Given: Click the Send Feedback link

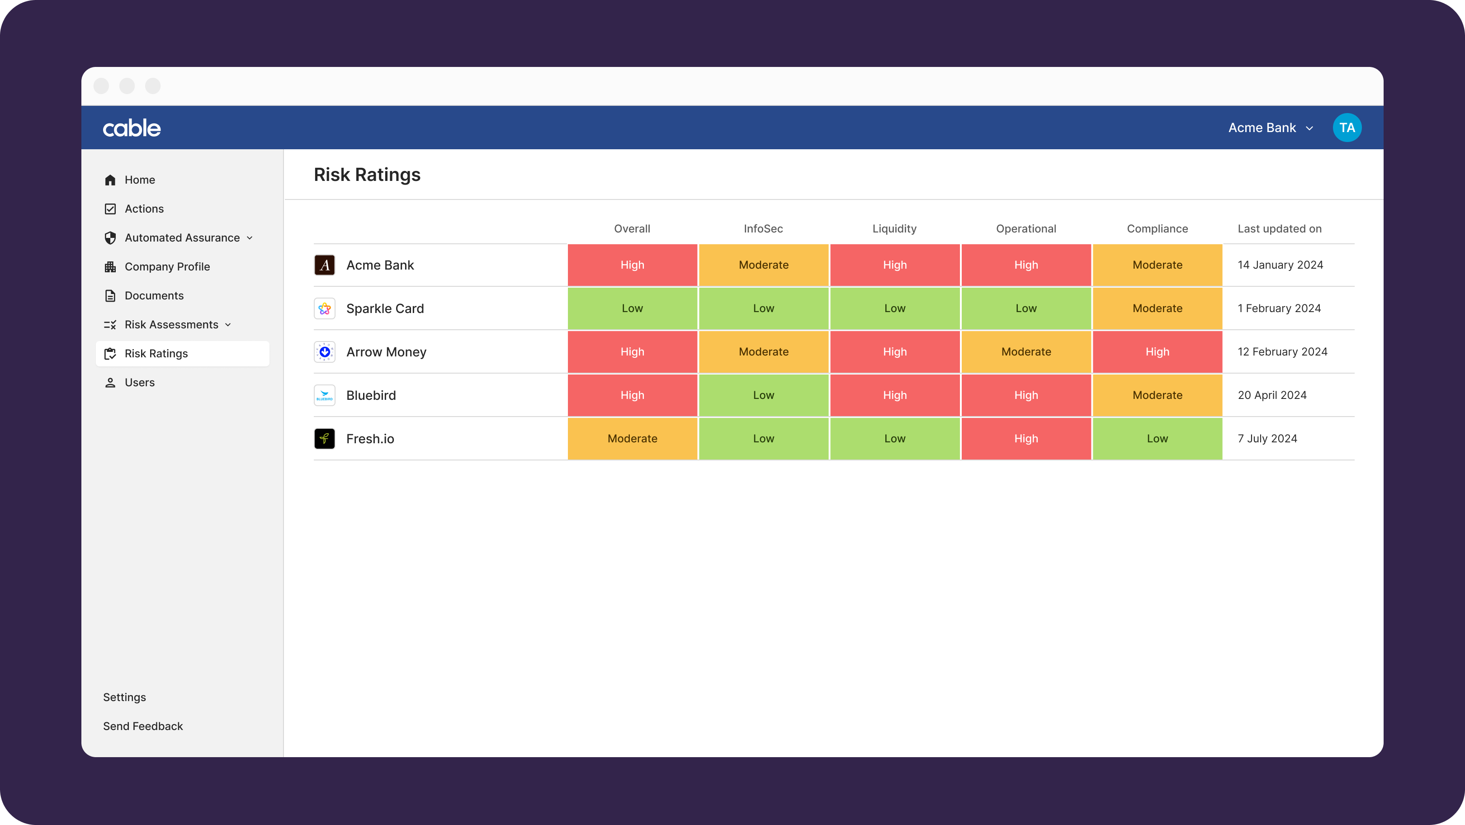Looking at the screenshot, I should click(143, 726).
